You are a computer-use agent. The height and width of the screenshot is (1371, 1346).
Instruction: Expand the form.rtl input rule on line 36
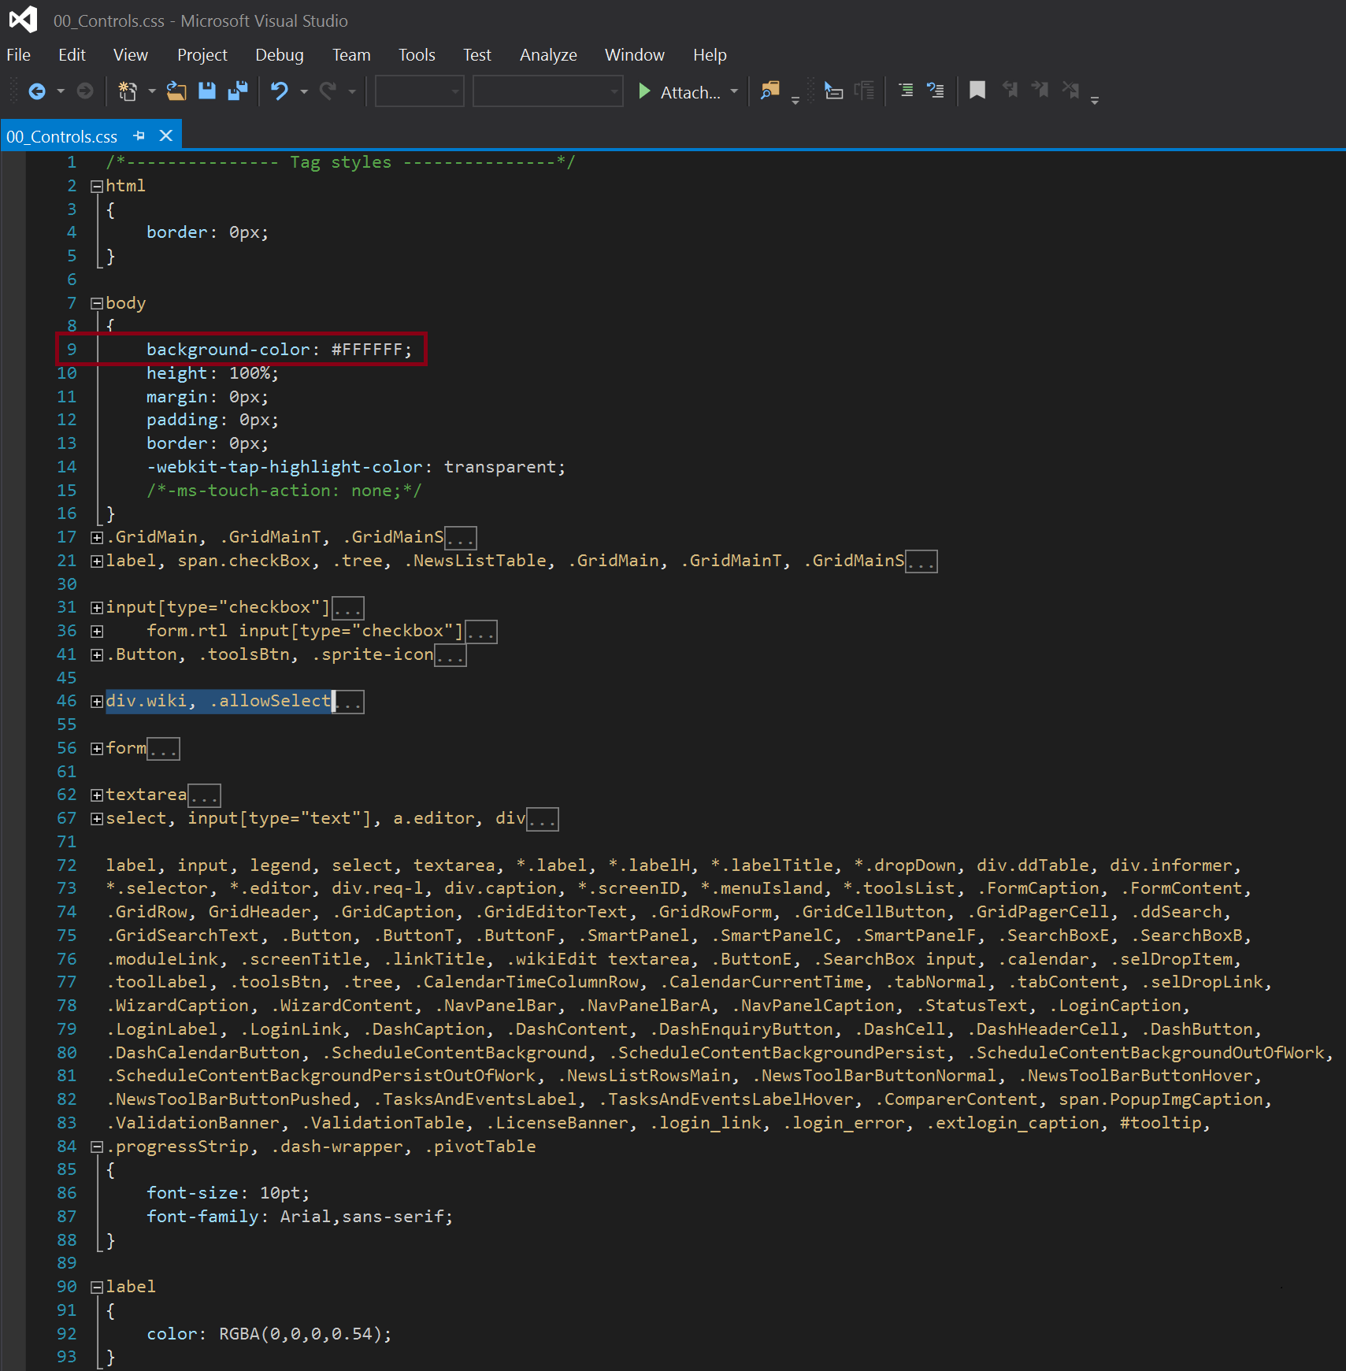click(x=97, y=632)
